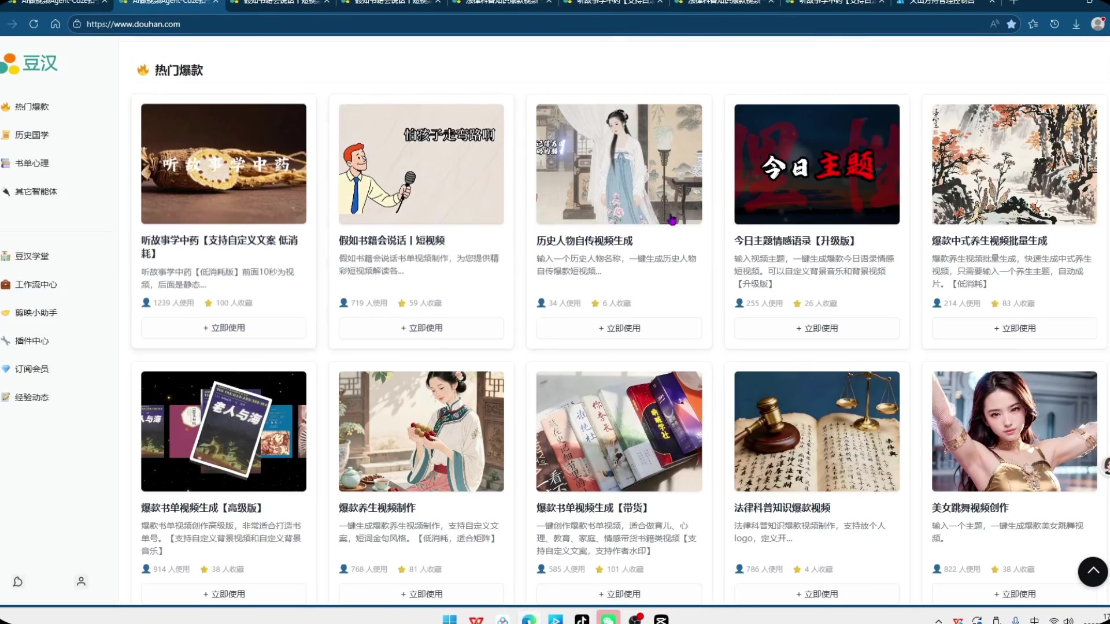Image resolution: width=1110 pixels, height=624 pixels.
Task: Open TikTok icon in Windows taskbar
Action: click(582, 619)
